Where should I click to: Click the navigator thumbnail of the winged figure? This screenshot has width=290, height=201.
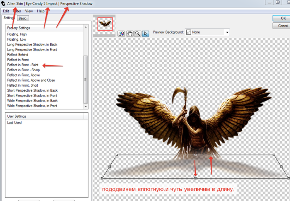pos(105,24)
